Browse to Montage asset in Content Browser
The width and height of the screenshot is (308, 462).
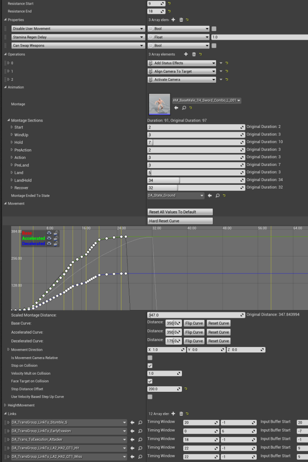[x=184, y=108]
